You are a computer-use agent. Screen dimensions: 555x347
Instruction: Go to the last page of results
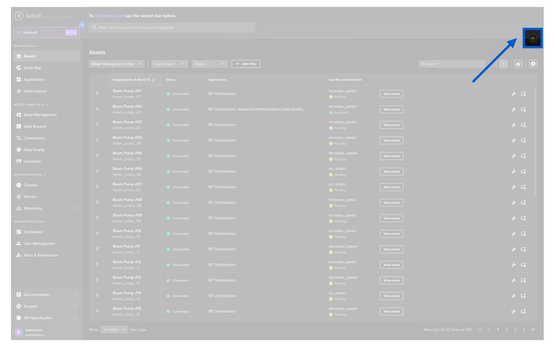tap(533, 330)
